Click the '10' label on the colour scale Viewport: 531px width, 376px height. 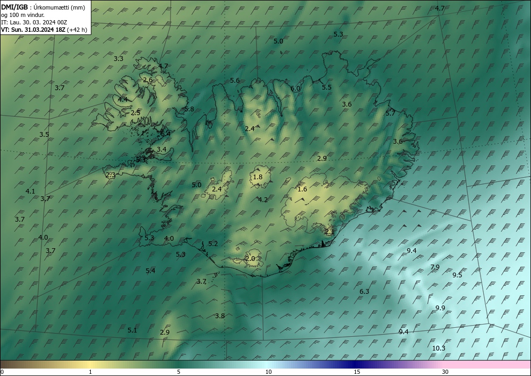(268, 372)
